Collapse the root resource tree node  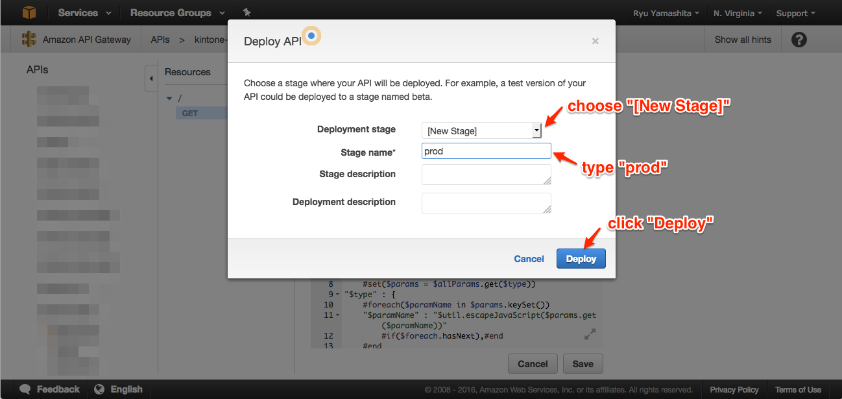click(x=170, y=99)
